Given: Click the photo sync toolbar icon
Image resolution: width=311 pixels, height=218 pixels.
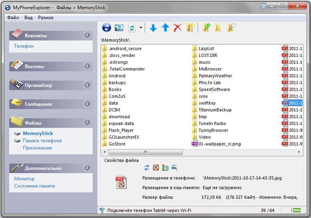Looking at the screenshot, I should (x=119, y=28).
